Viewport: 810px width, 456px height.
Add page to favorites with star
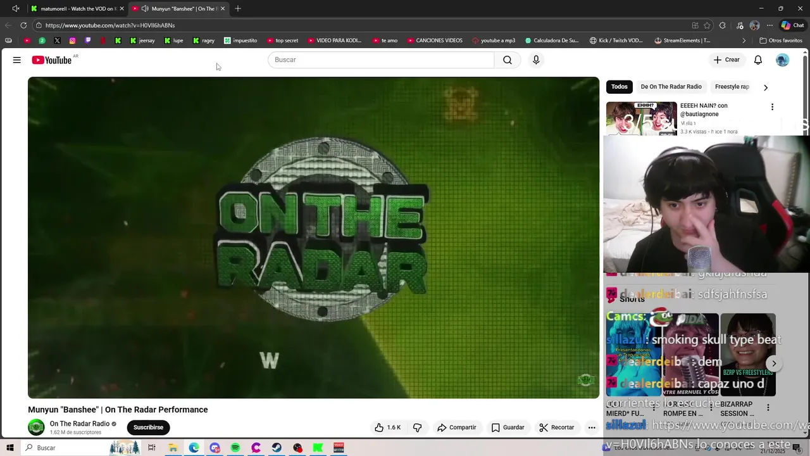click(707, 25)
